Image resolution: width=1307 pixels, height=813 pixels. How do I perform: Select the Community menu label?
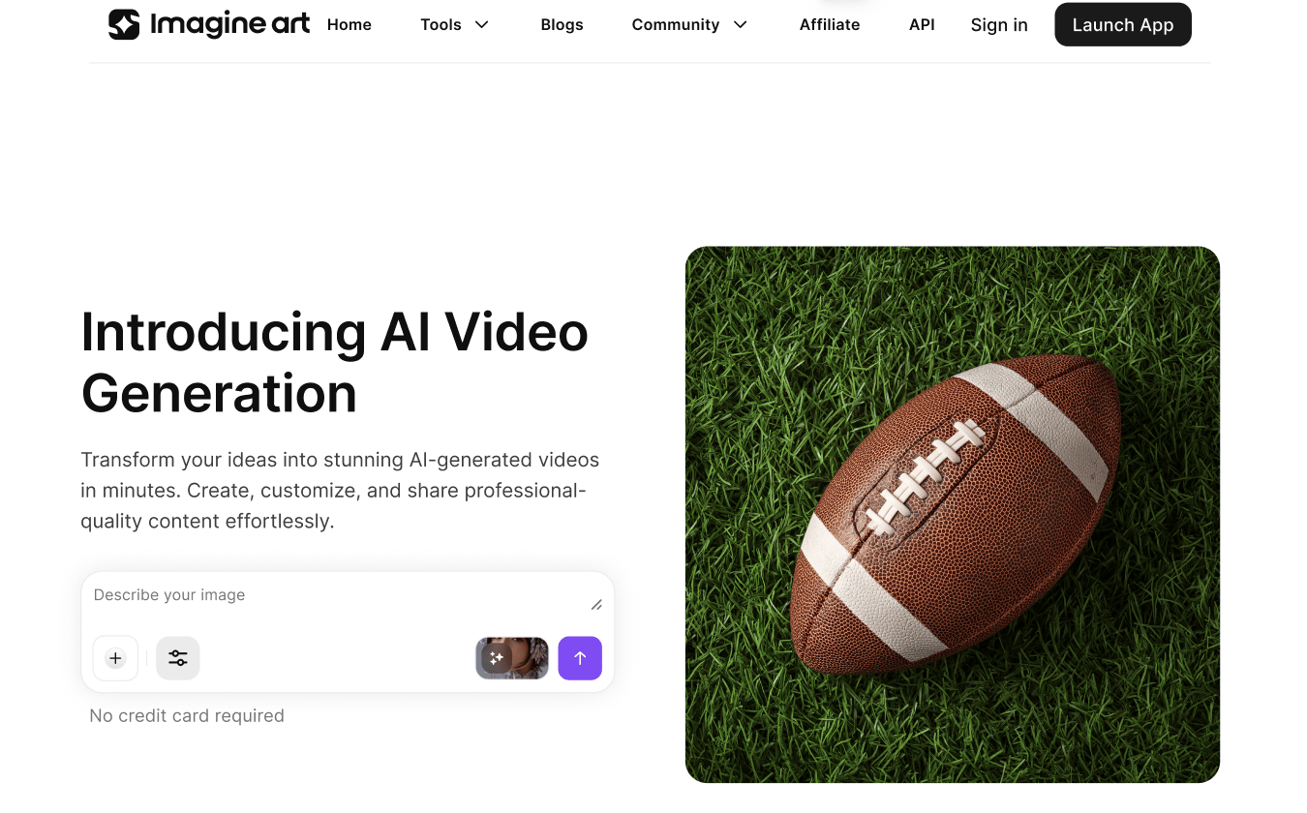pos(675,25)
